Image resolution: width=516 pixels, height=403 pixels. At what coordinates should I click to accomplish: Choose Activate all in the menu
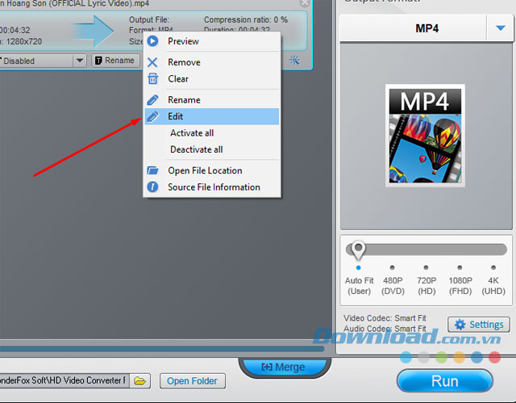212,132
